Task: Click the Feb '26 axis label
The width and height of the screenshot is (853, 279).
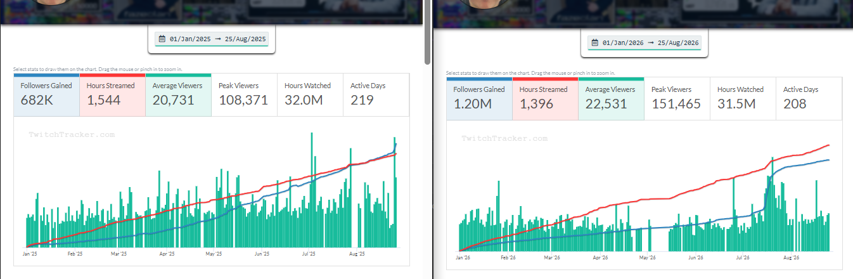Action: point(508,258)
